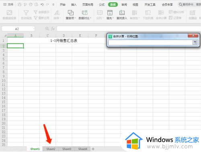This screenshot has height=152, width=201.
Task: Click the fx insert function icon
Action: [x=53, y=29]
